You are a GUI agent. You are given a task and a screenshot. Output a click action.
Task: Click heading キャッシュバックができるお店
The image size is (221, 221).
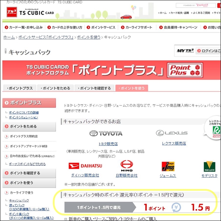click(92, 122)
